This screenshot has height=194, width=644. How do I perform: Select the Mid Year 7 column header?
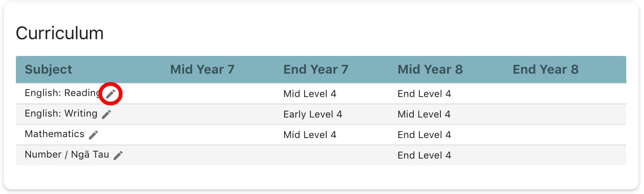202,69
